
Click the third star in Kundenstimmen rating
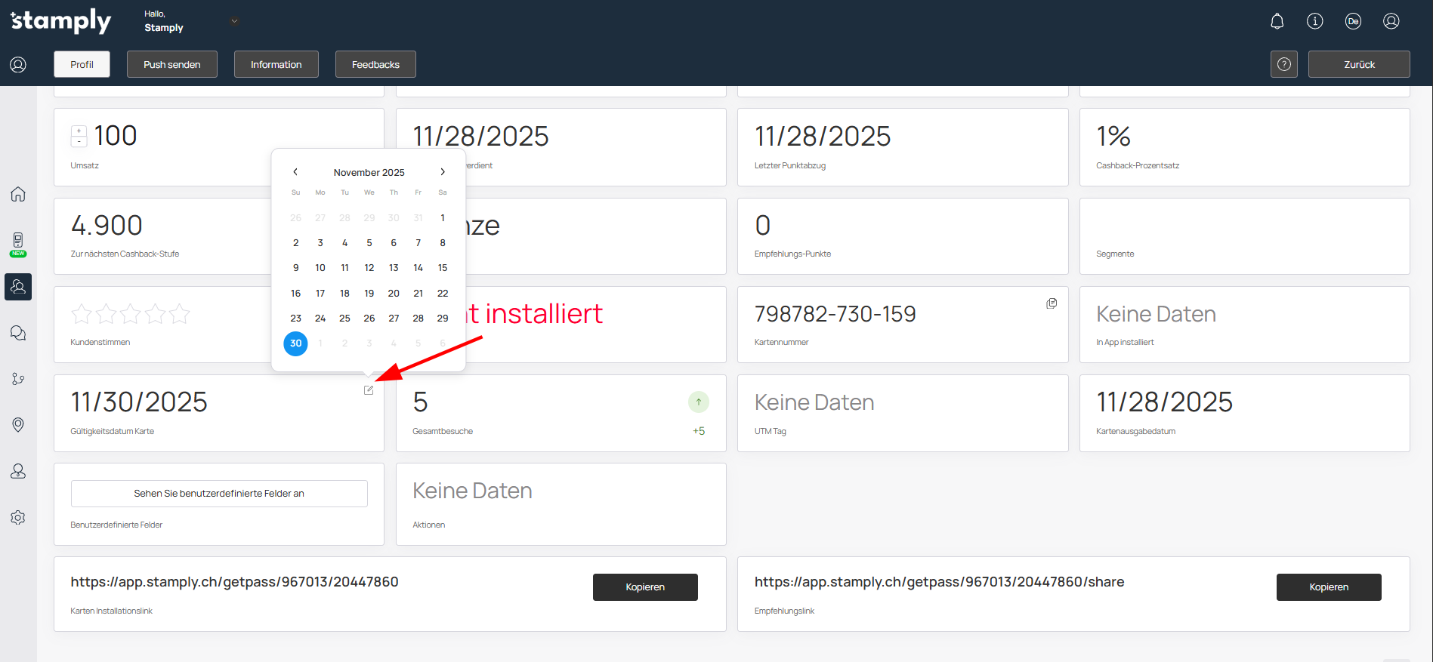(131, 313)
